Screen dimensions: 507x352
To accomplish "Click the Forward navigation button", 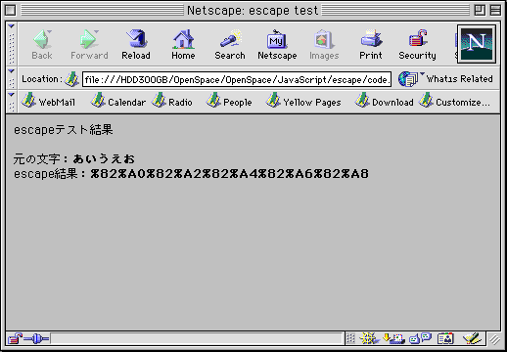I will pyautogui.click(x=89, y=44).
